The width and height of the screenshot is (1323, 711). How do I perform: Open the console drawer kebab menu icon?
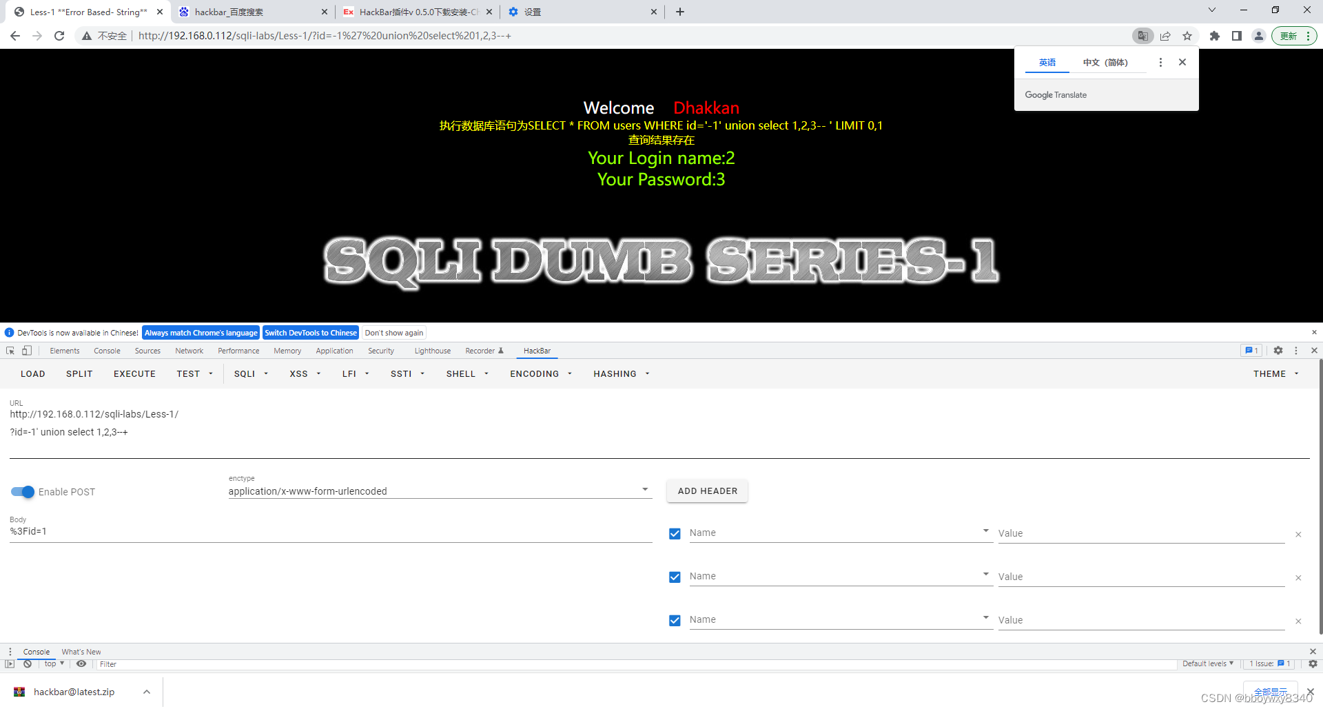coord(10,651)
